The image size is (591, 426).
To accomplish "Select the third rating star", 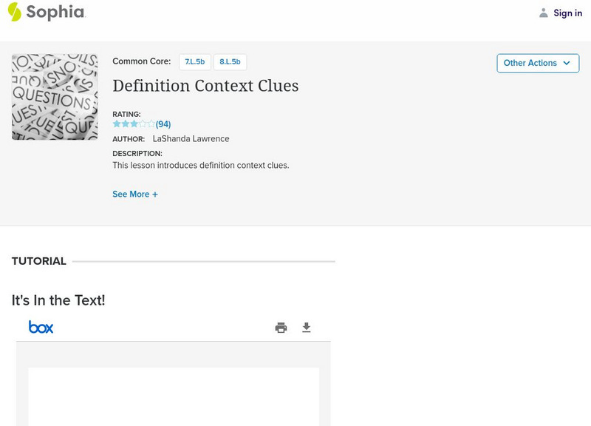I will [134, 124].
